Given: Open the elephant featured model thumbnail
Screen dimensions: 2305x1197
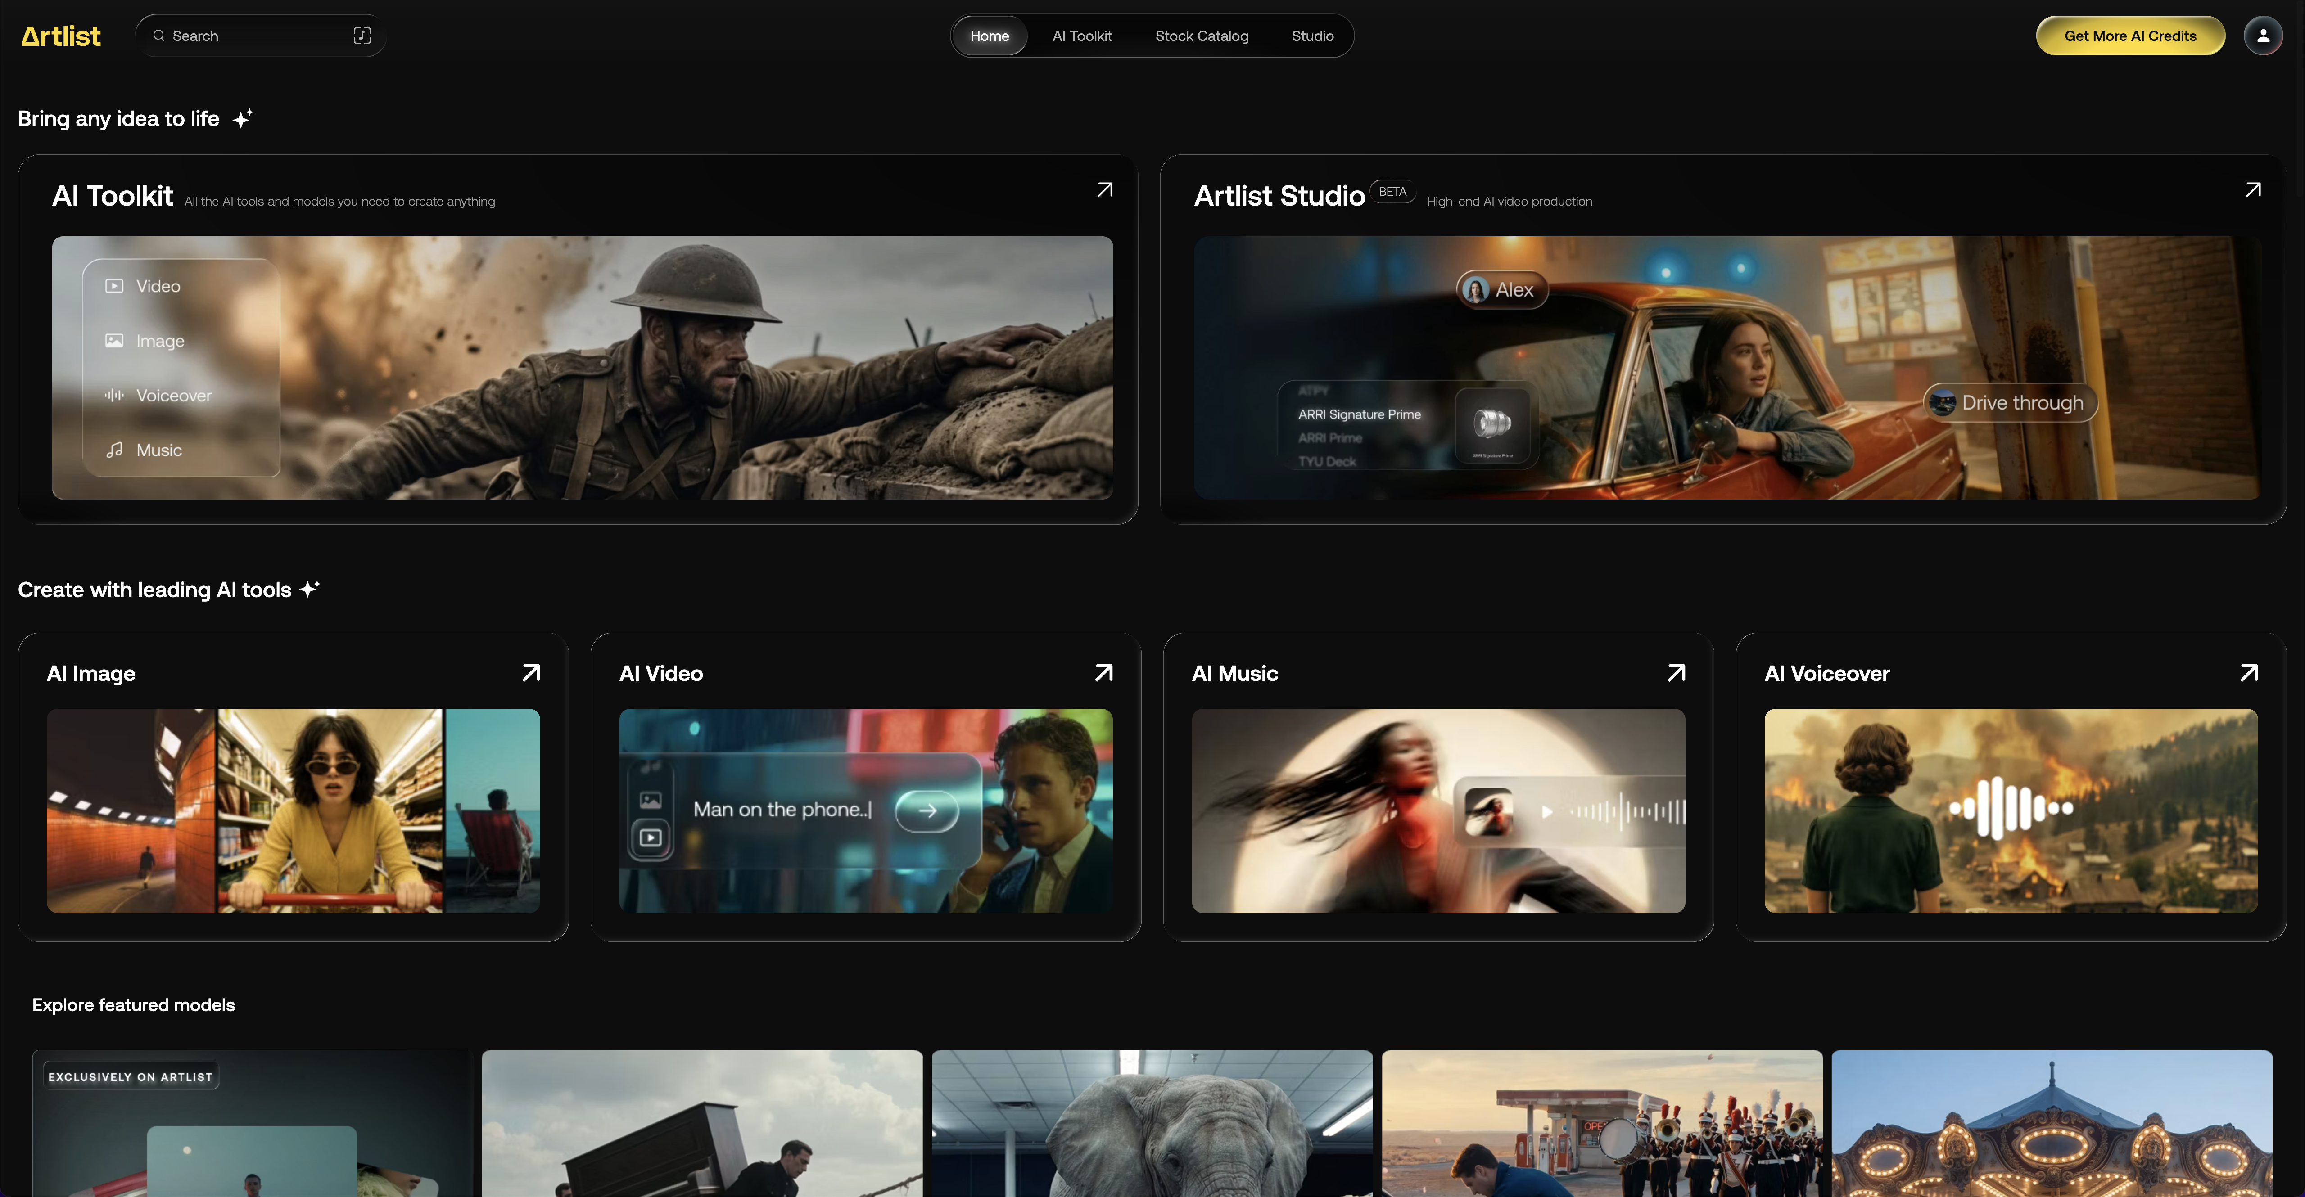Looking at the screenshot, I should [x=1152, y=1124].
